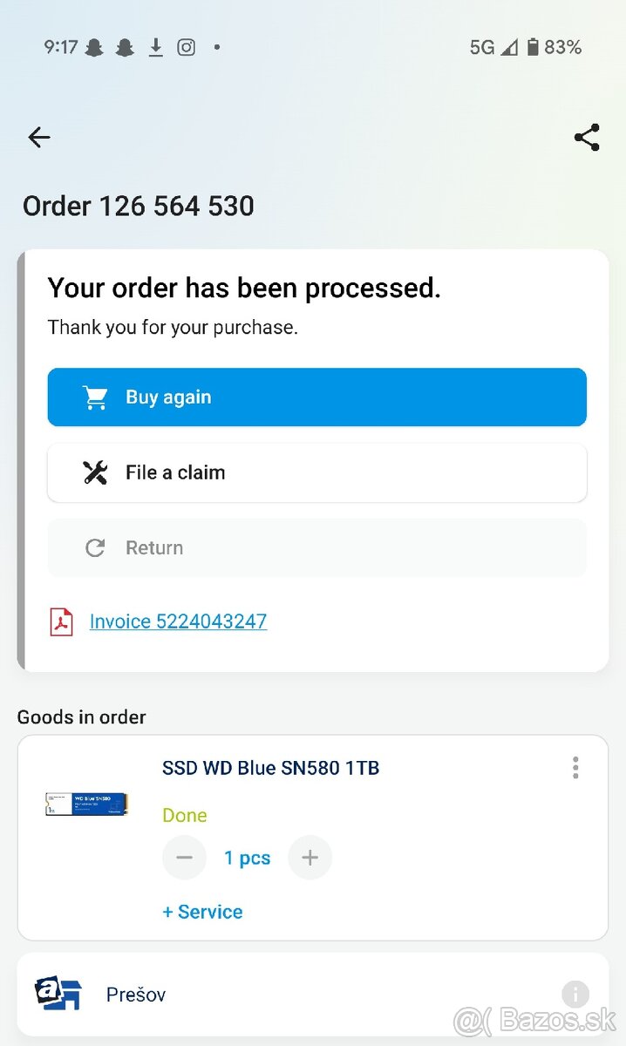Viewport: 626px width, 1046px height.
Task: Open Invoice 5224043247 link
Action: 178,621
